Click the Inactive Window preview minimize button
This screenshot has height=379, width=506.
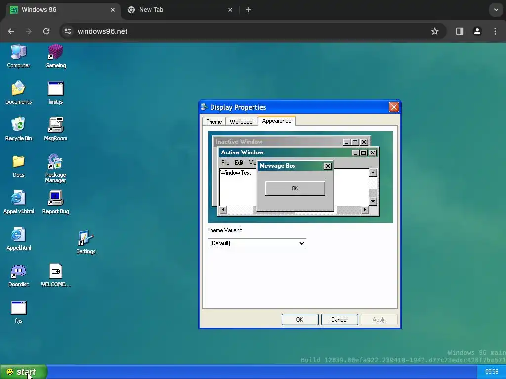point(347,142)
